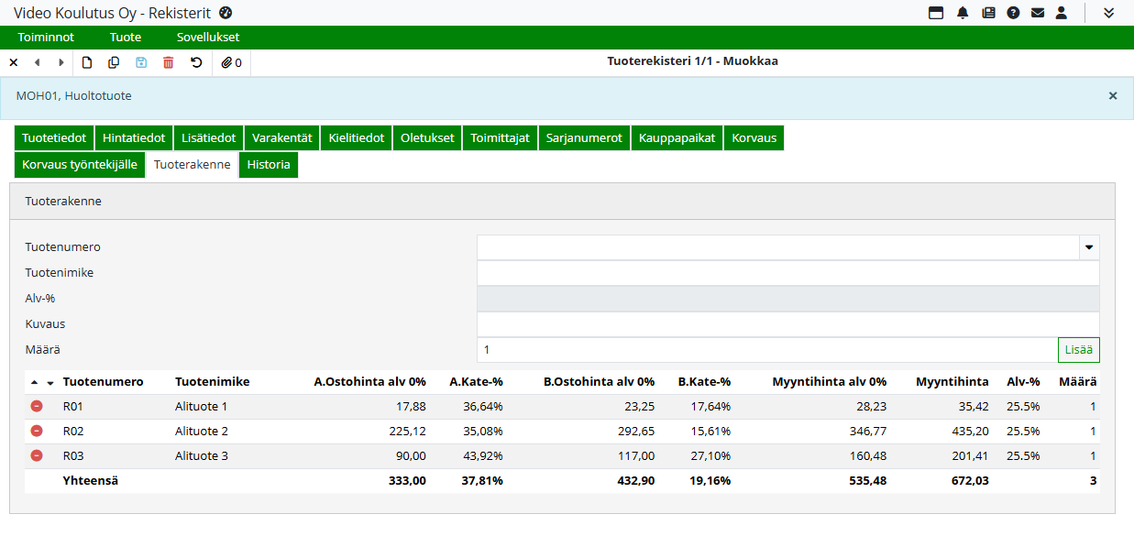Open notifications bell icon
The width and height of the screenshot is (1134, 558).
963,13
